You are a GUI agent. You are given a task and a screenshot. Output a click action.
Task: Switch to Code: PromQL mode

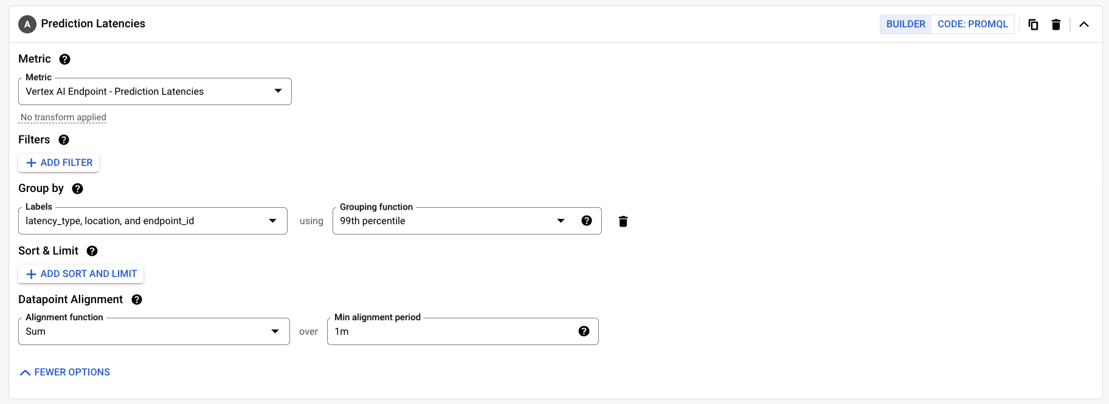coord(973,24)
